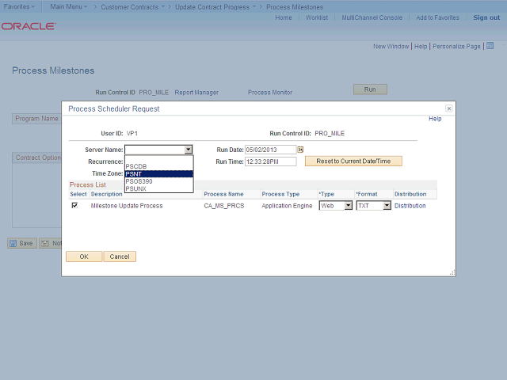Select PSNT server option
507x380 pixels.
tap(158, 174)
